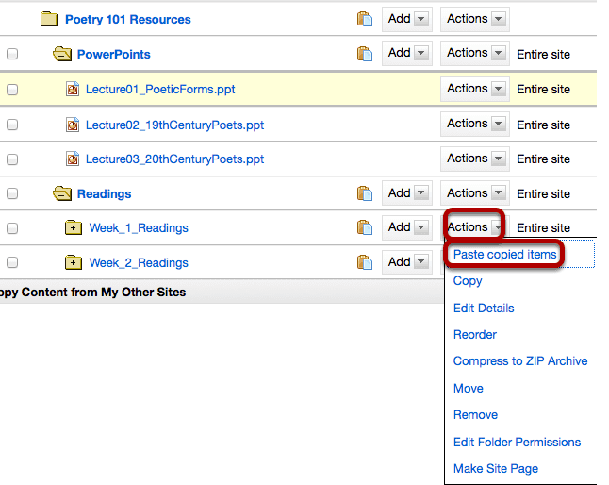Choose Make Site Page option
Screen dimensions: 609x485
496,469
